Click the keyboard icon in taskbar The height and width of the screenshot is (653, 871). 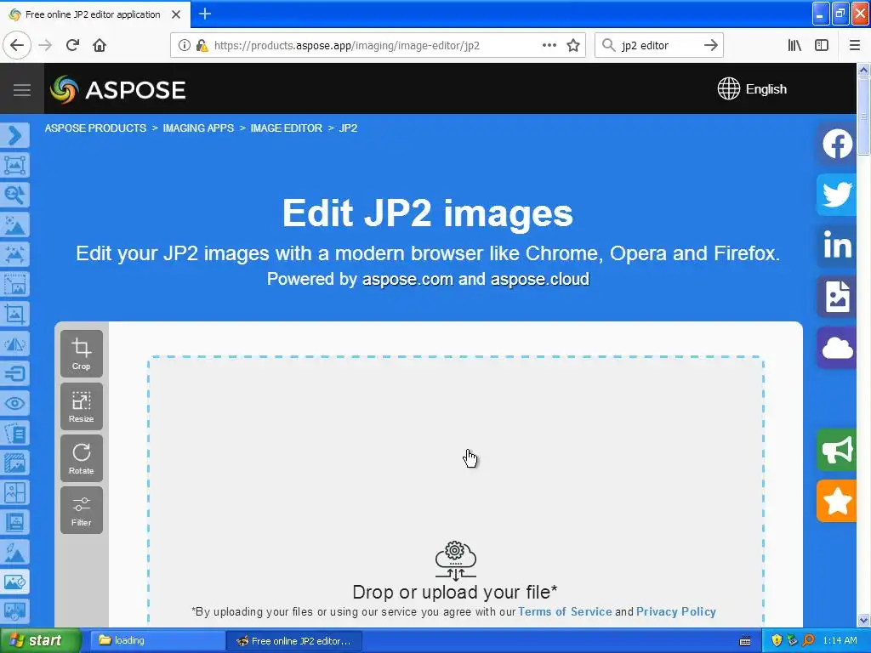click(745, 641)
